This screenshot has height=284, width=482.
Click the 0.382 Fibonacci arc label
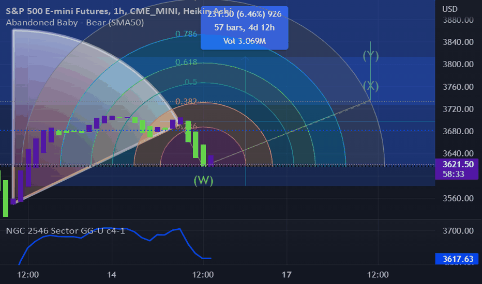186,101
